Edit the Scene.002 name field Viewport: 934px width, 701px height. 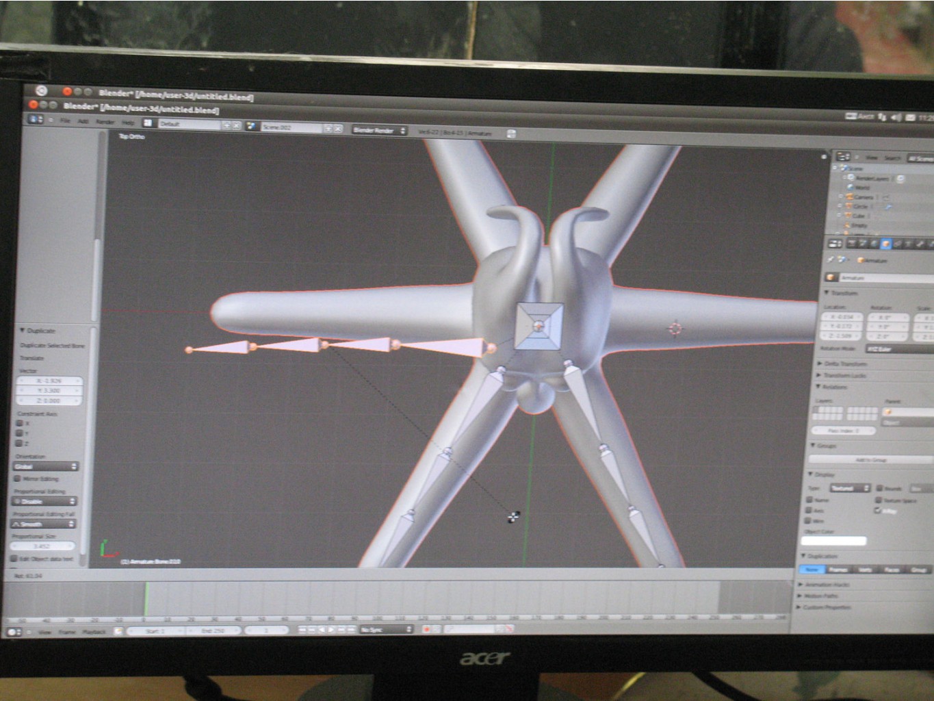291,127
